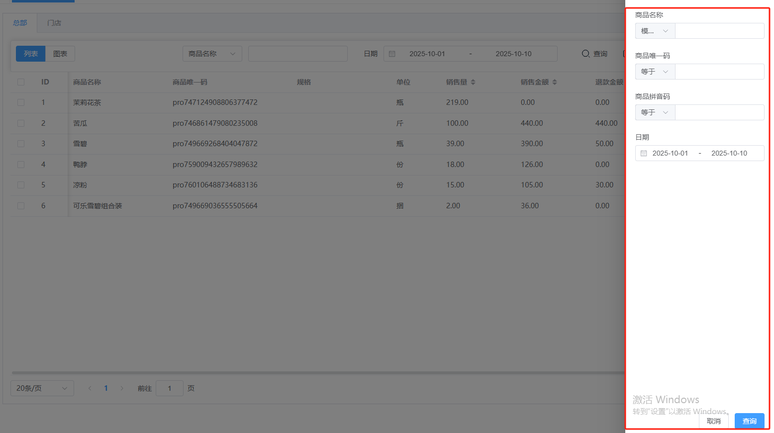Click the magnifier search icon beside 查询
Viewport: 774px width, 433px height.
click(x=586, y=54)
